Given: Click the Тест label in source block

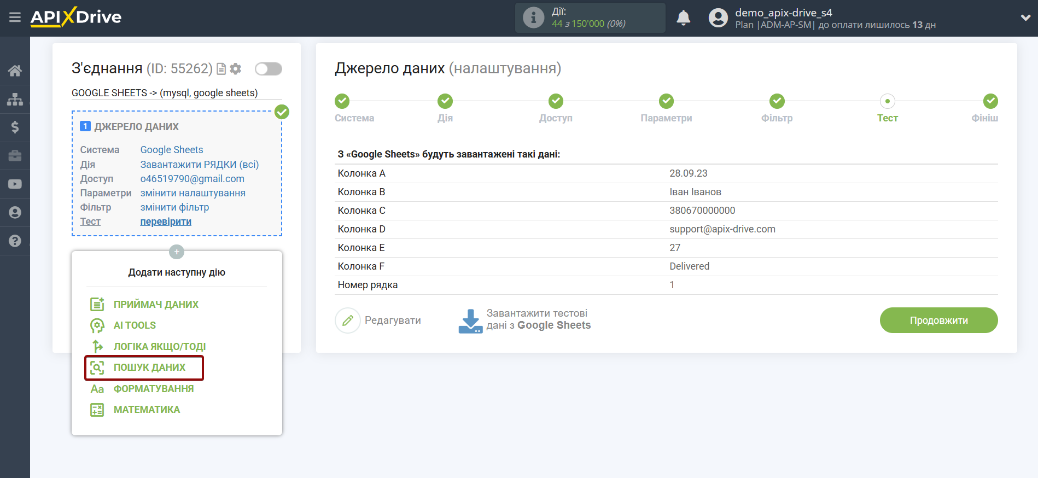Looking at the screenshot, I should [90, 221].
